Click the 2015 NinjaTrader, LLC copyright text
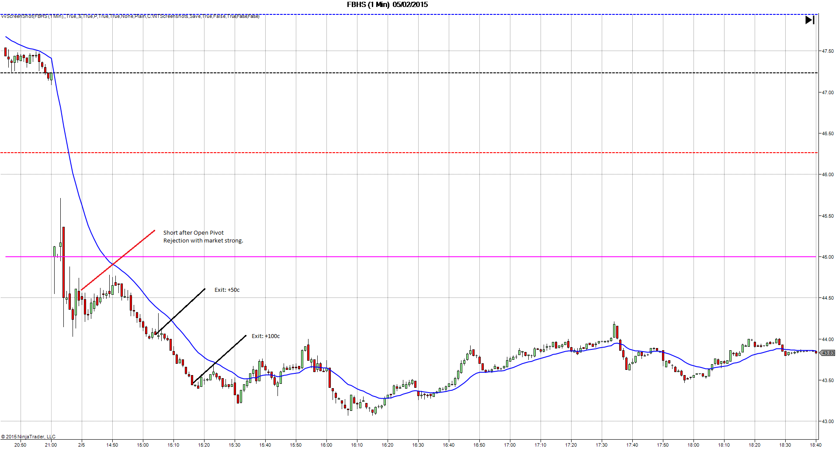Screen dimensions: 839x451 28,437
